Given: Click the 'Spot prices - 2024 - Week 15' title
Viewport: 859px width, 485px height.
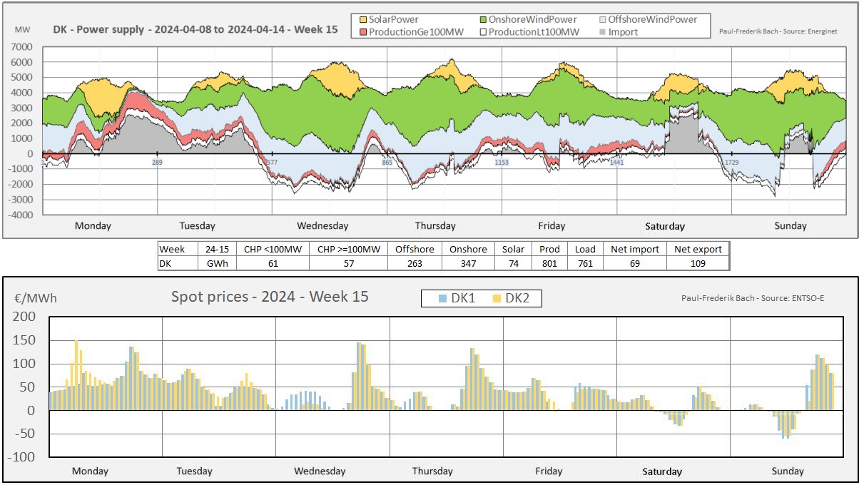Looking at the screenshot, I should (x=270, y=297).
